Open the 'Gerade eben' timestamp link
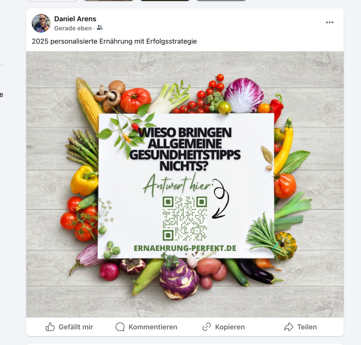Viewport: 361px width, 345px height. pyautogui.click(x=73, y=28)
